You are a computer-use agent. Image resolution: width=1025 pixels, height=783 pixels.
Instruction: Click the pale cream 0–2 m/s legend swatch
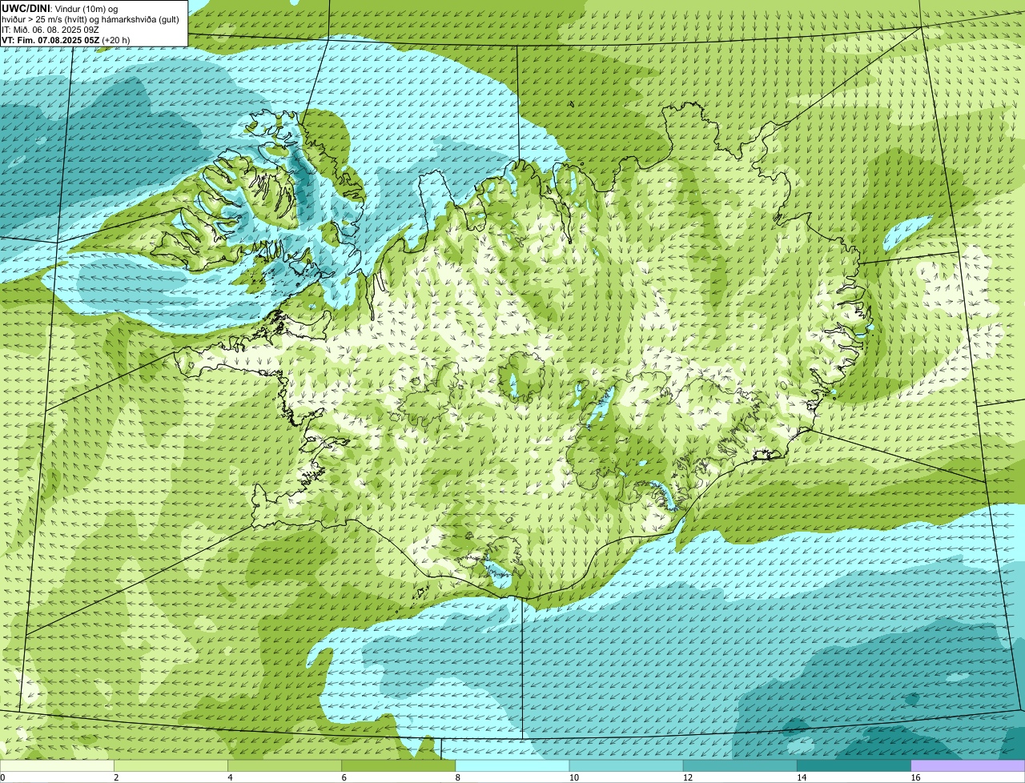point(57,766)
